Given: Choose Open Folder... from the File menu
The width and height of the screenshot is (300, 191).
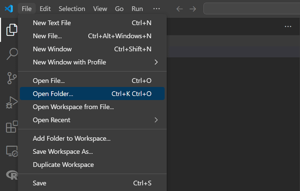Looking at the screenshot, I should click(x=92, y=94).
